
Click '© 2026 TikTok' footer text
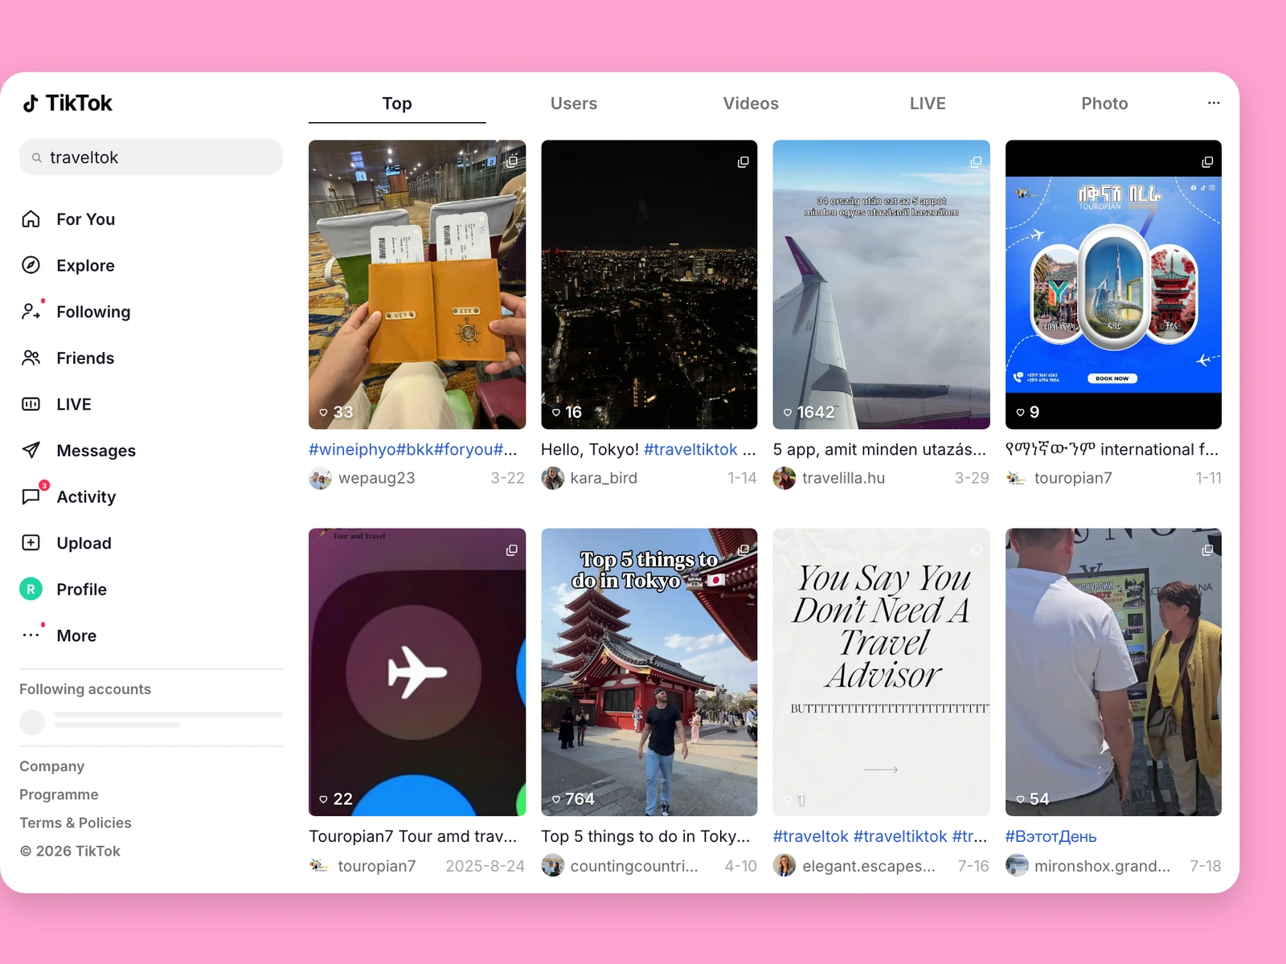coord(70,852)
